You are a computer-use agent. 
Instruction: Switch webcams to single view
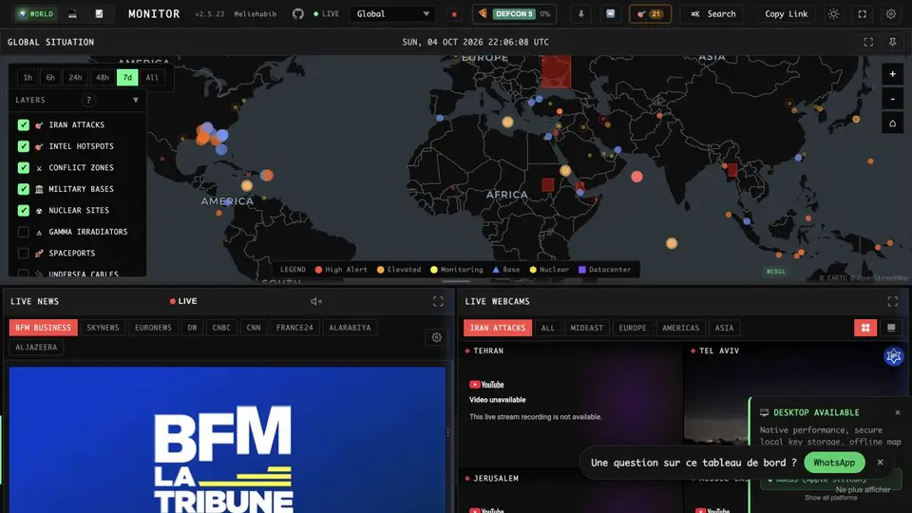tap(891, 328)
